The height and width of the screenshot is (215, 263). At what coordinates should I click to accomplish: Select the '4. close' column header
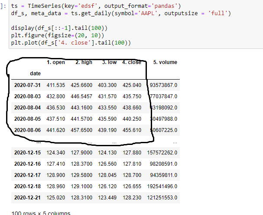pos(132,62)
